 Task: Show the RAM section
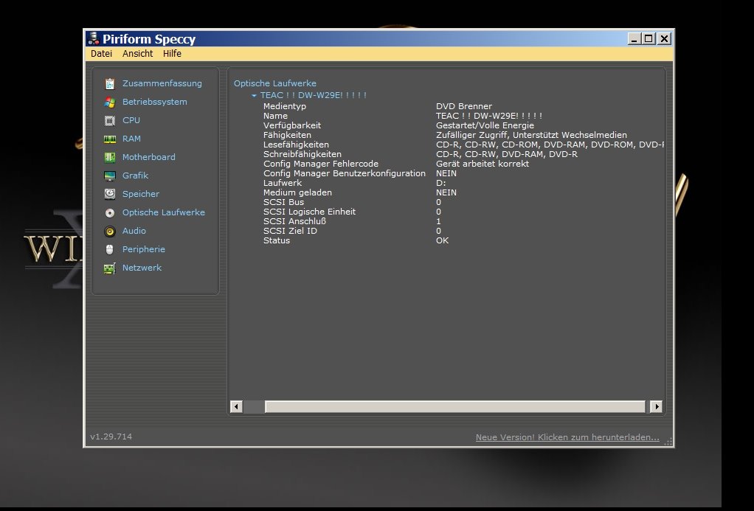[x=131, y=139]
